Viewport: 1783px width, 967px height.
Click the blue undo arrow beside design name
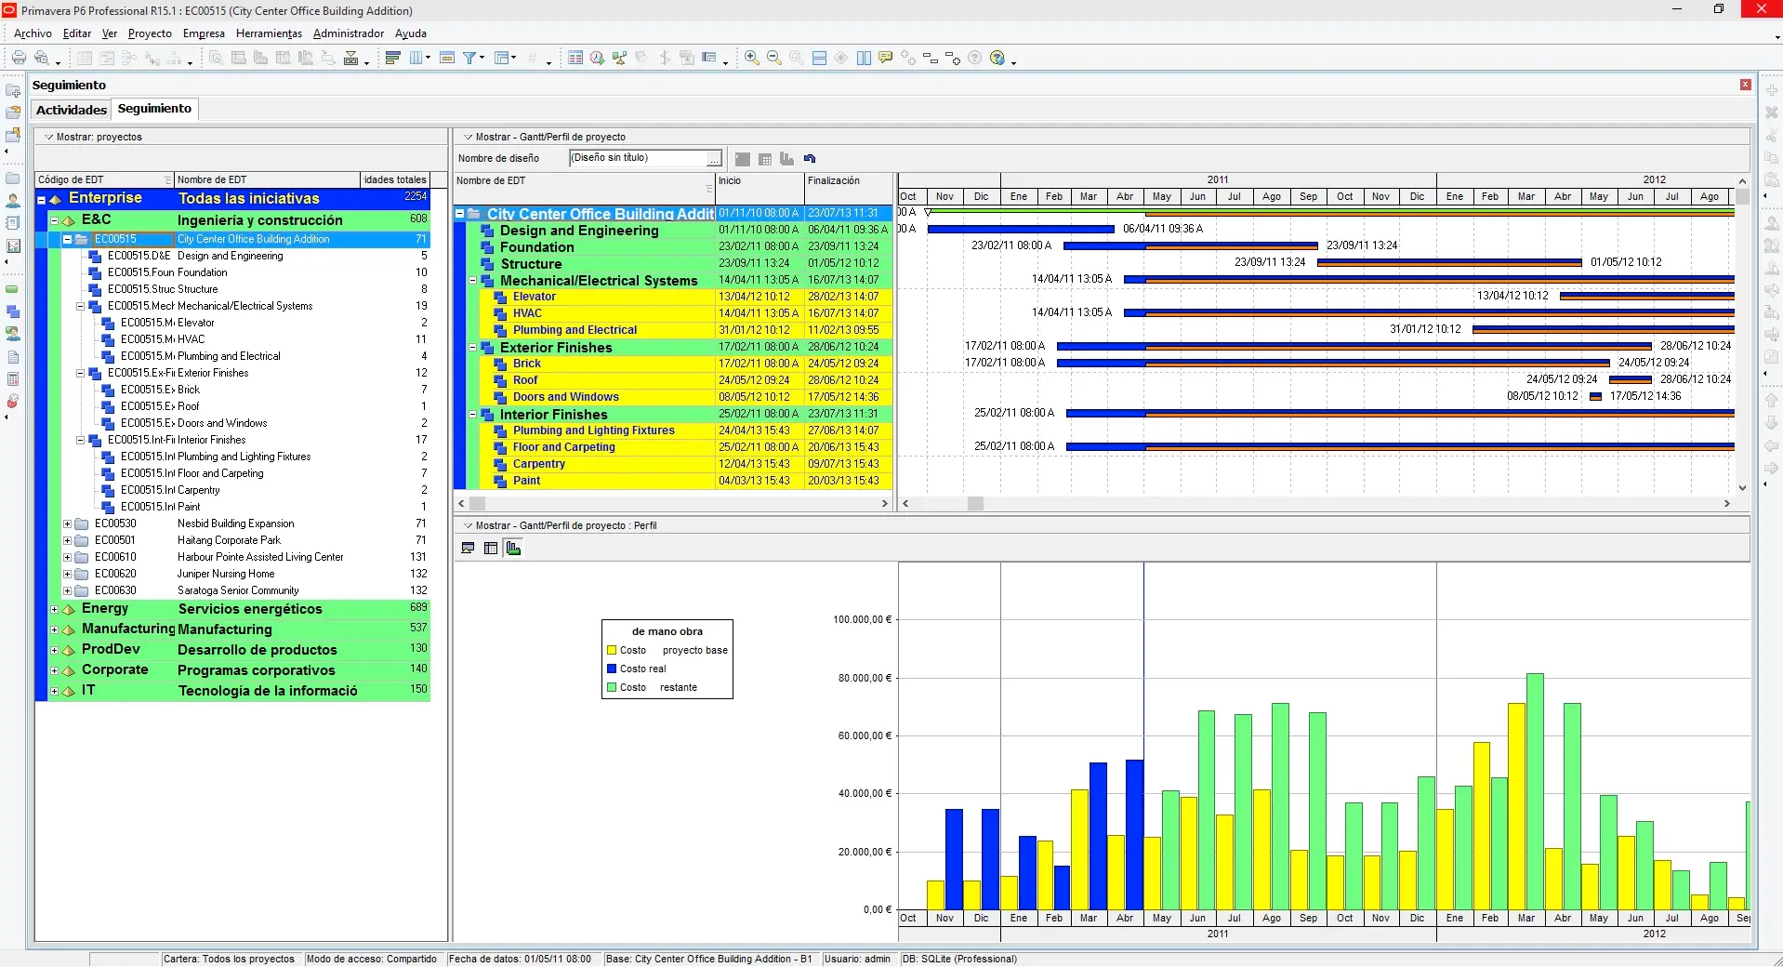click(810, 159)
